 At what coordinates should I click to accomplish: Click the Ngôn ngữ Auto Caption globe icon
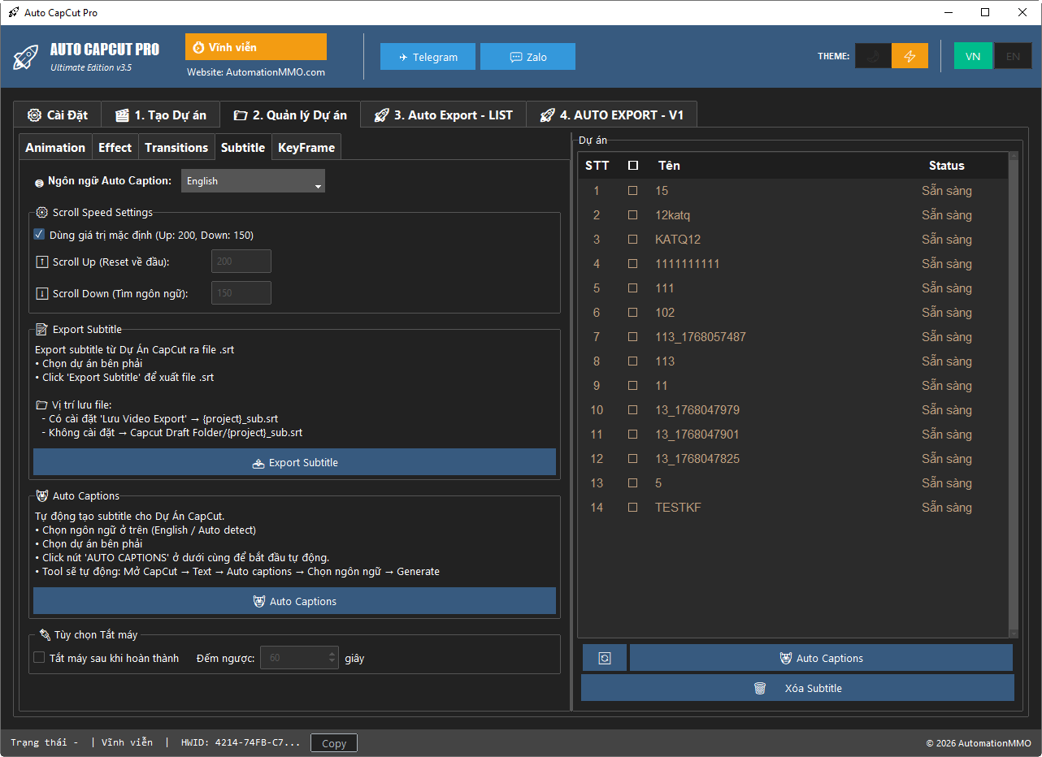tap(39, 183)
